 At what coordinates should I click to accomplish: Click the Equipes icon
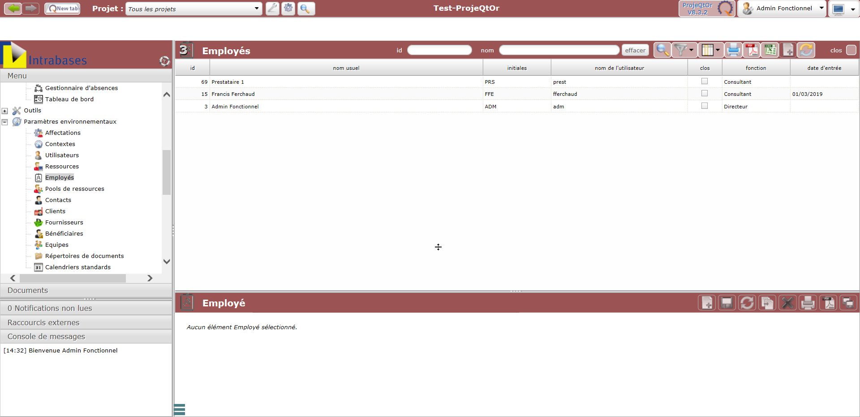pyautogui.click(x=39, y=245)
